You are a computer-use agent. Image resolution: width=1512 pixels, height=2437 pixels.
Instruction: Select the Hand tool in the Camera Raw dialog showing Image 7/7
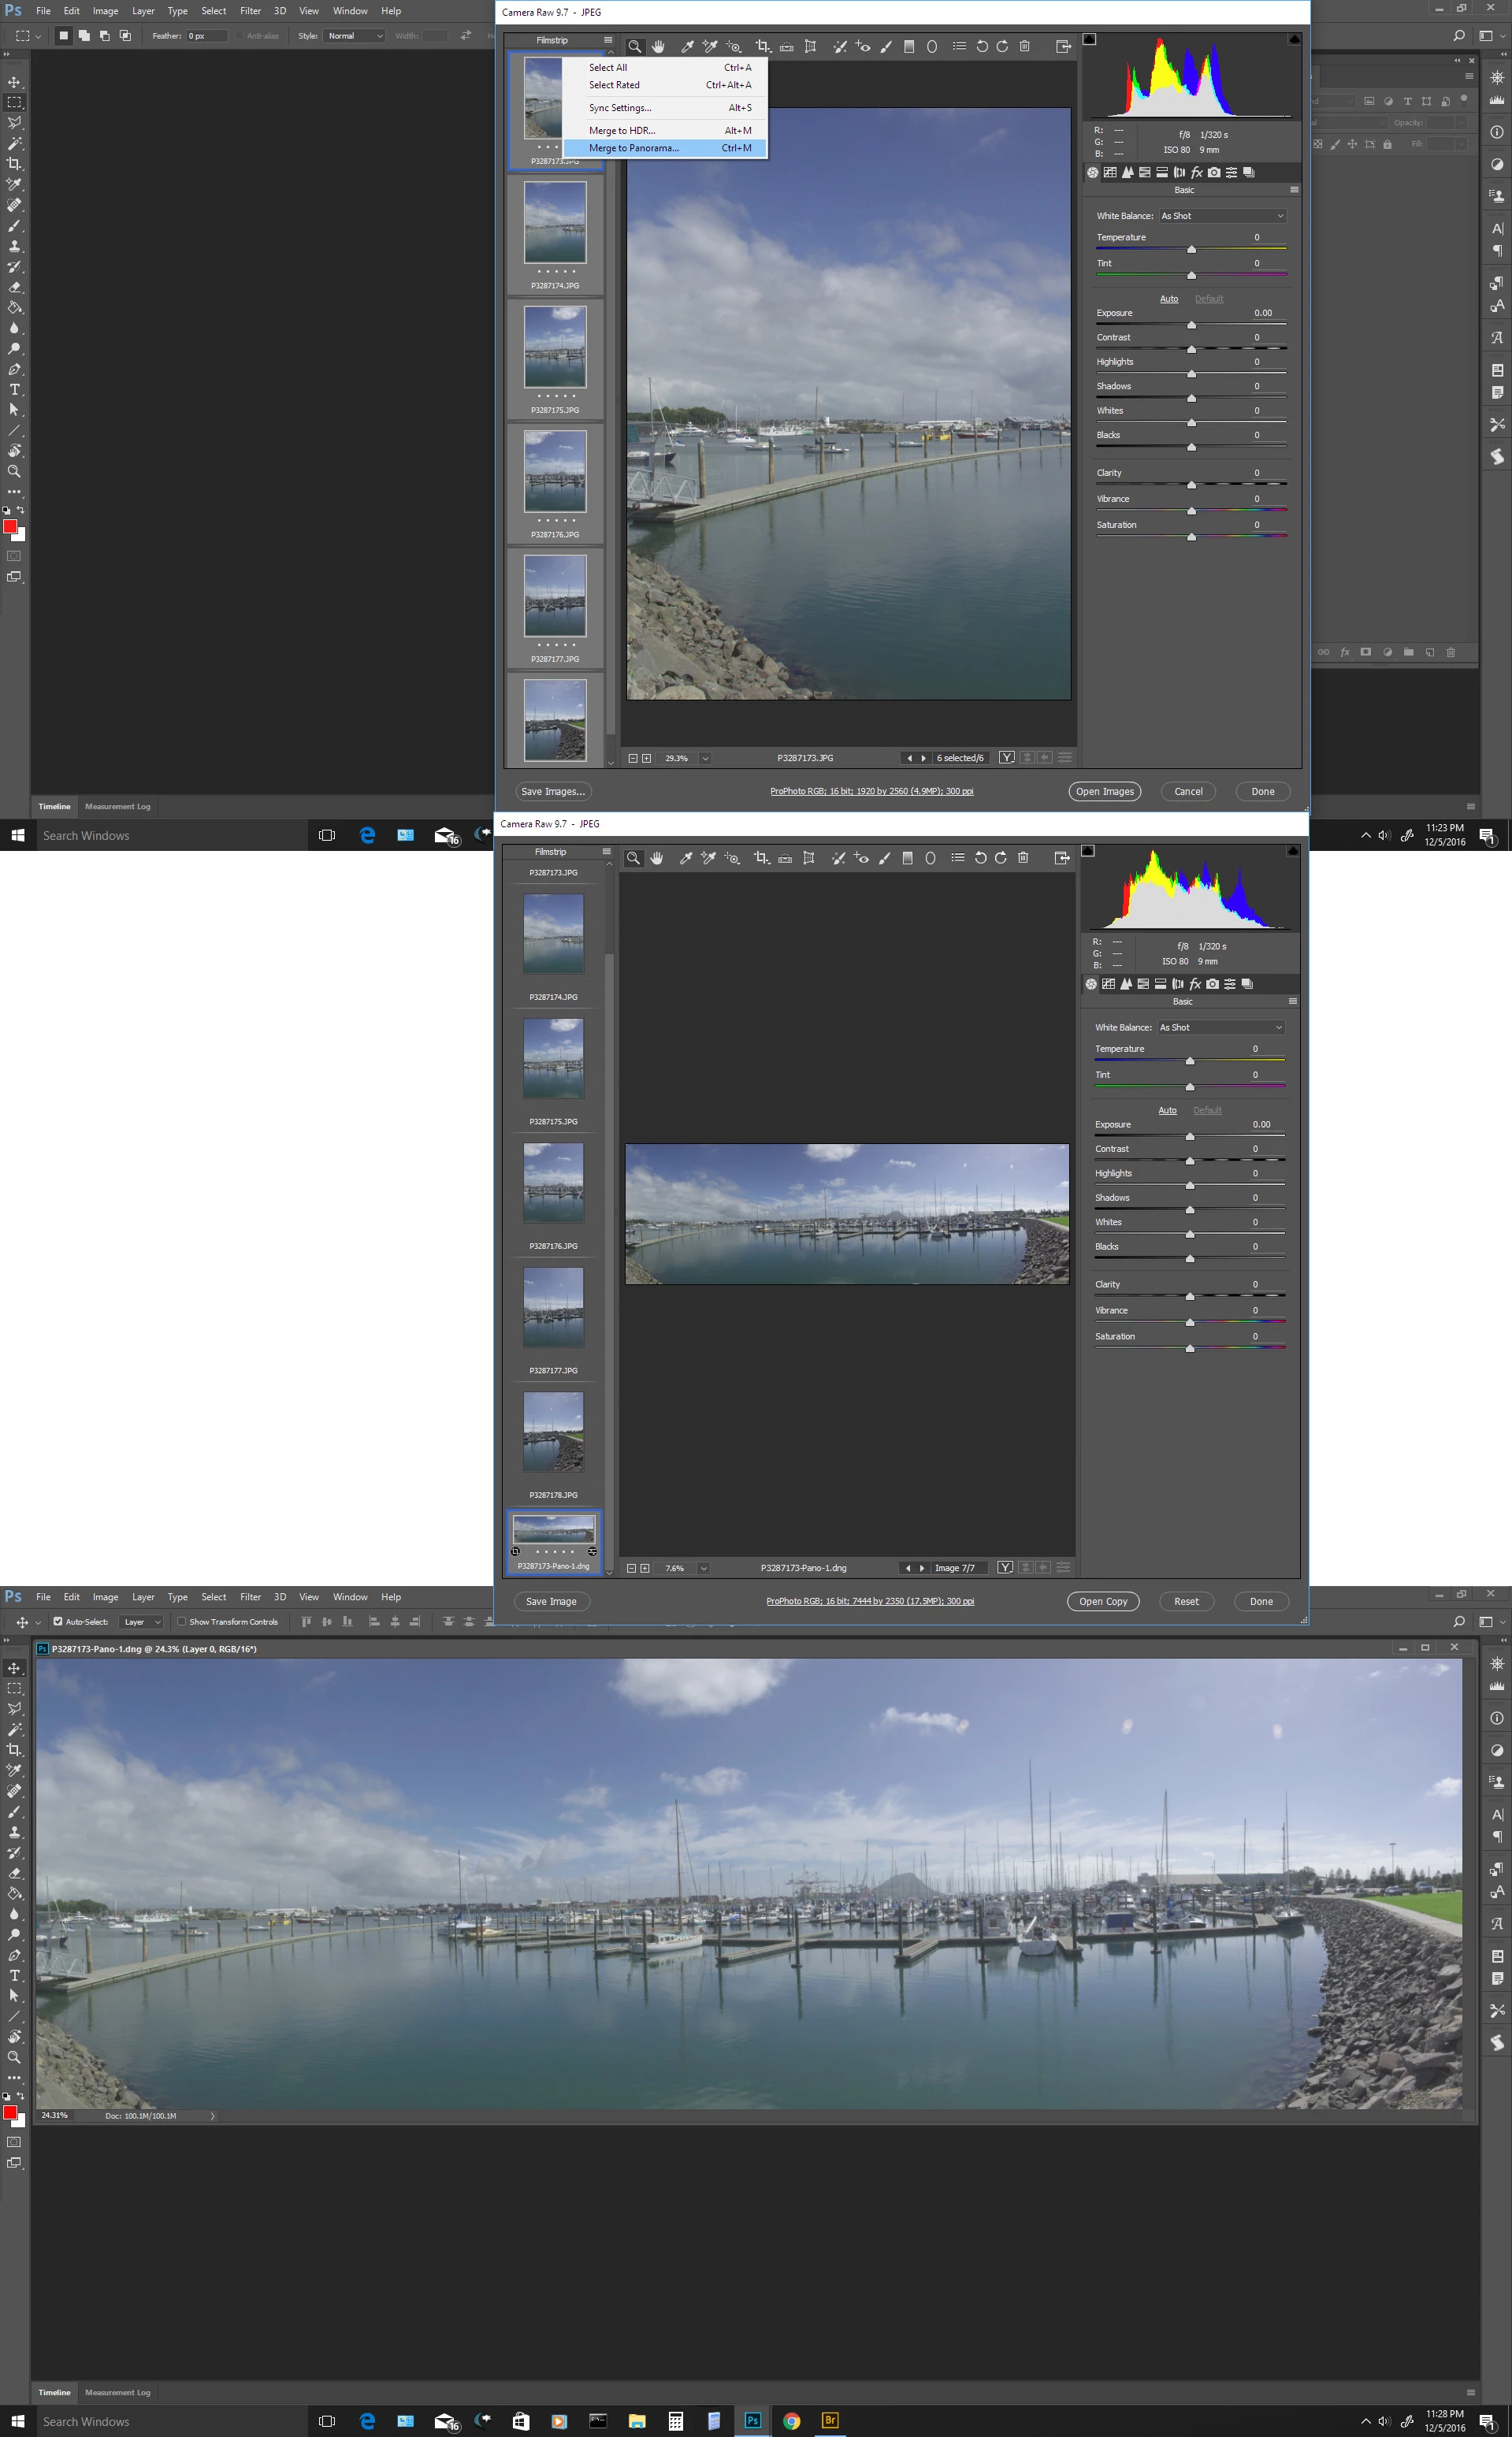click(656, 858)
